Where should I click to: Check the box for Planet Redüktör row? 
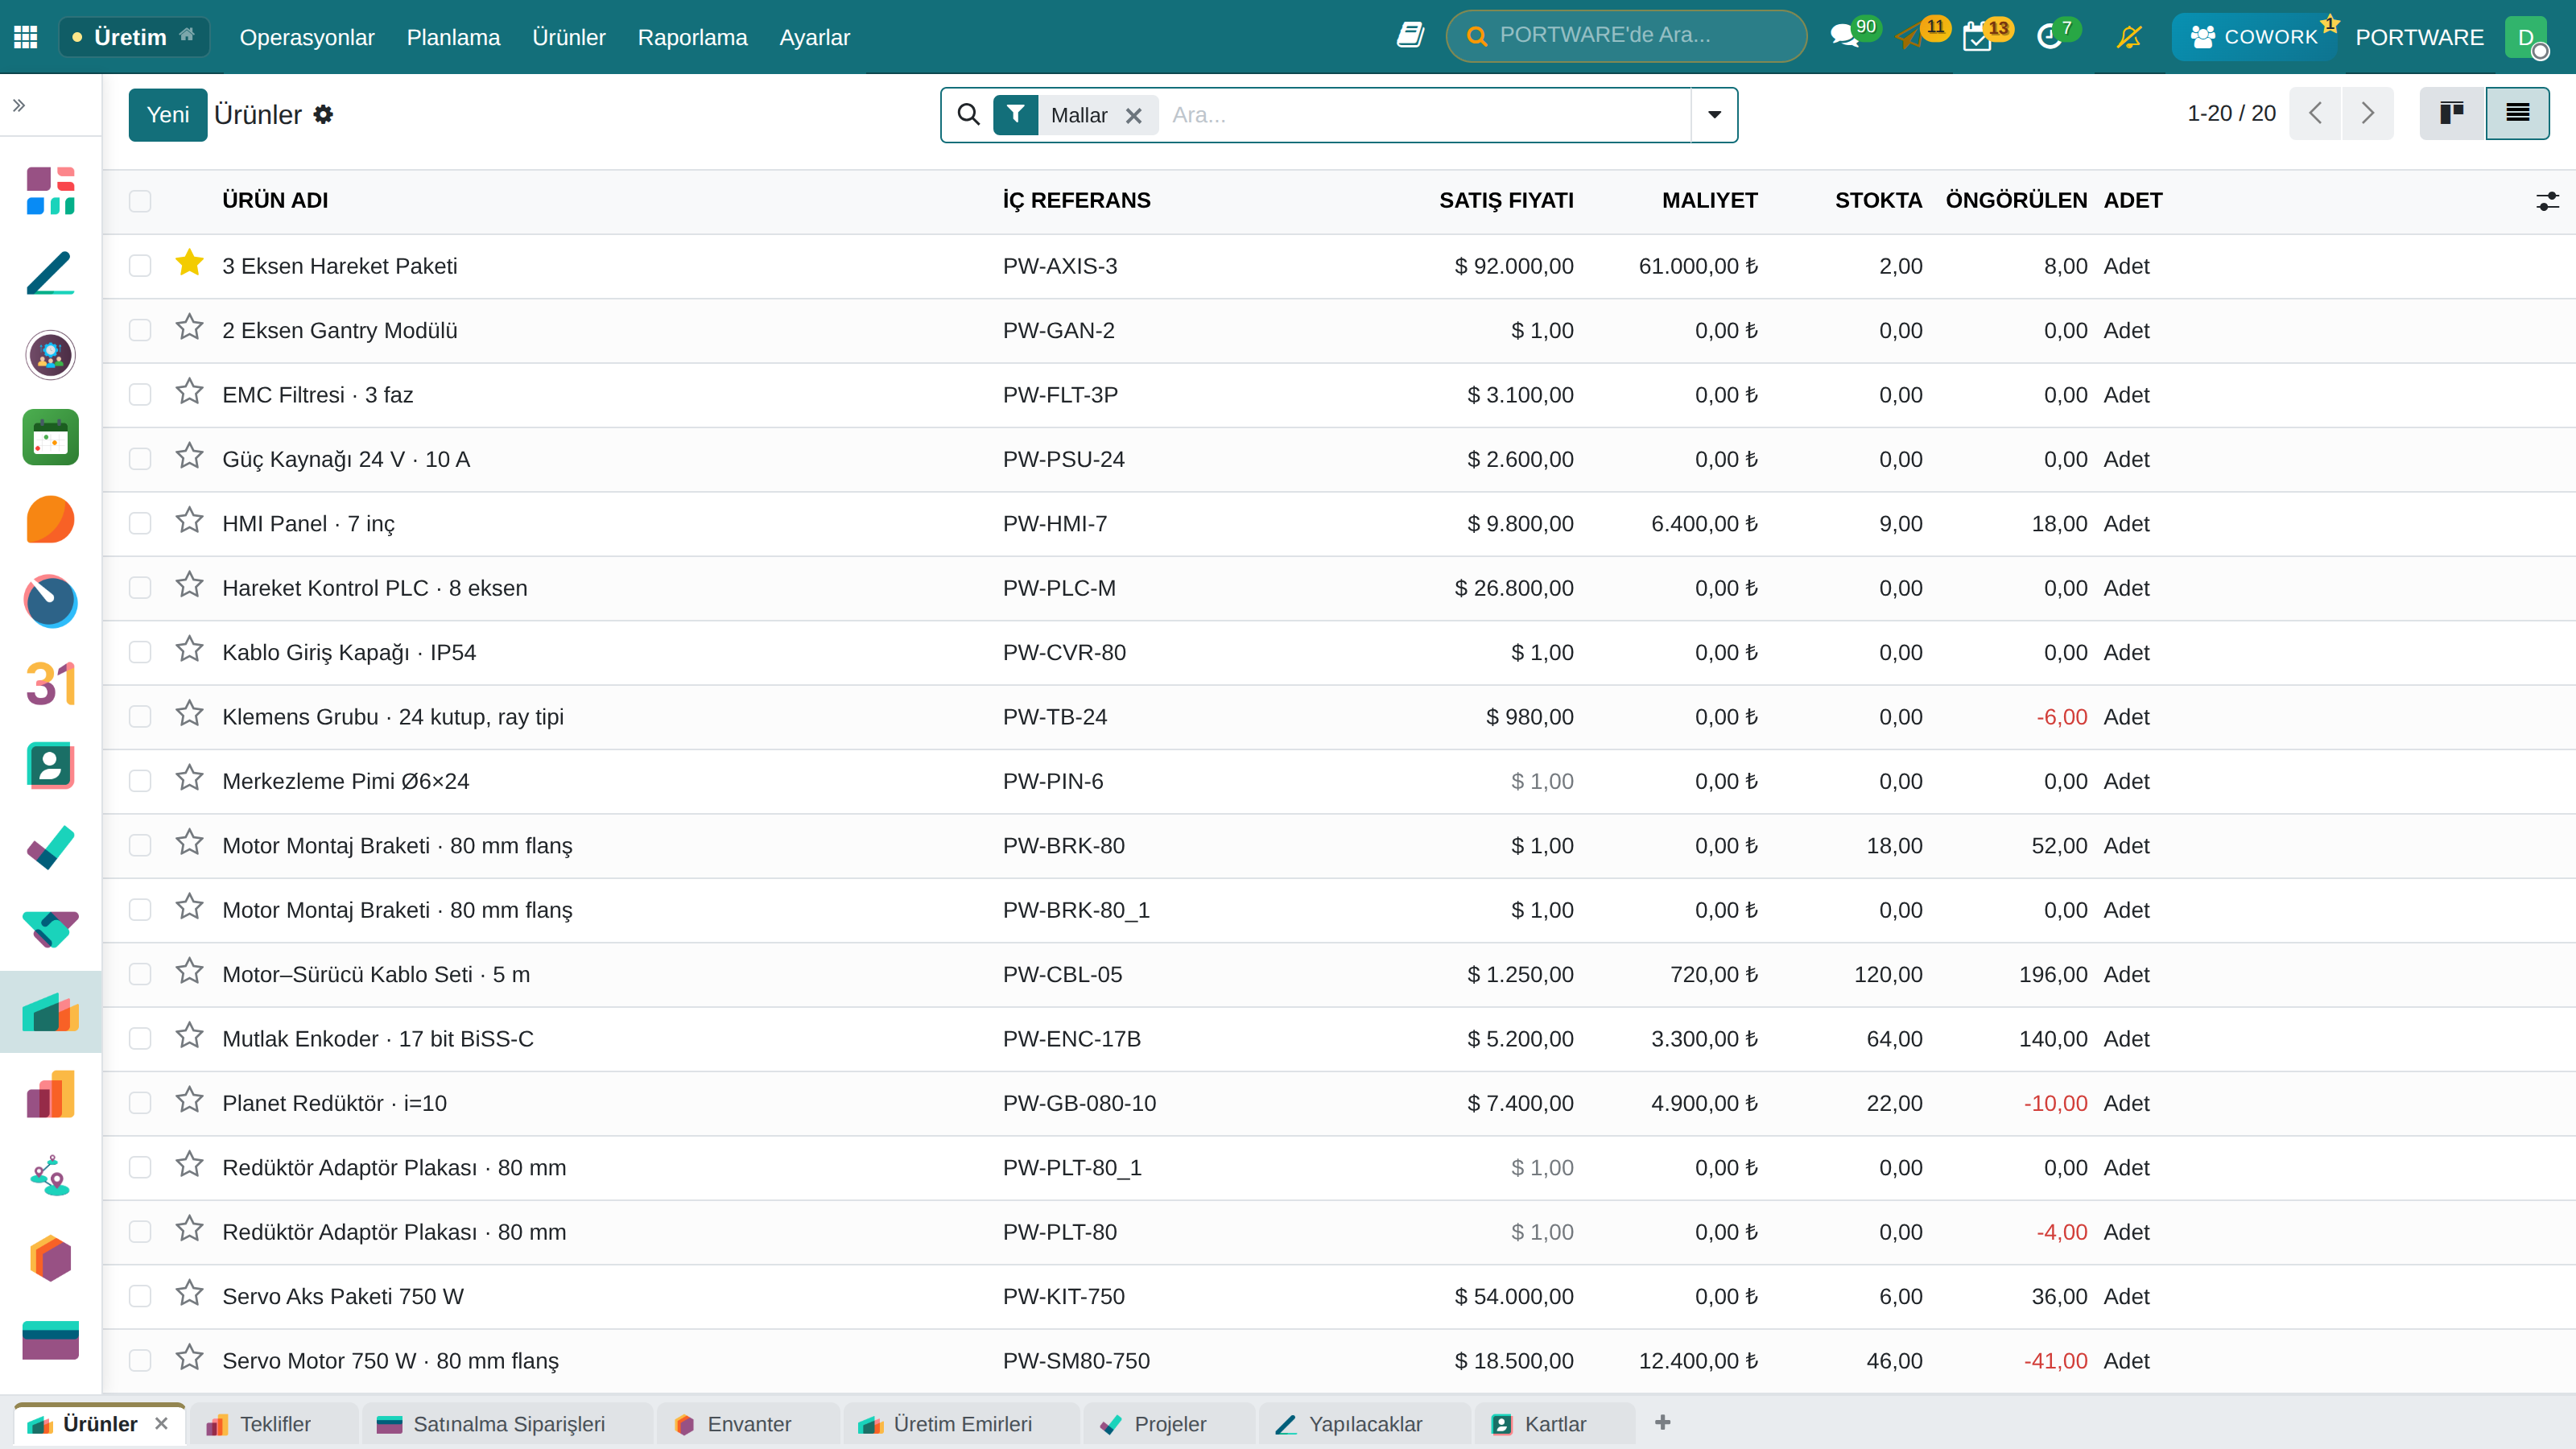point(140,1103)
